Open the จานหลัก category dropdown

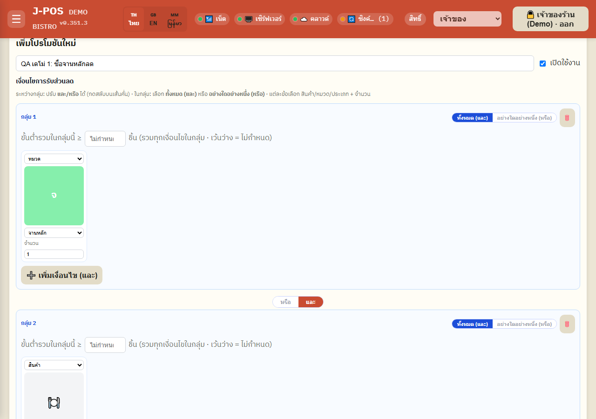click(54, 232)
